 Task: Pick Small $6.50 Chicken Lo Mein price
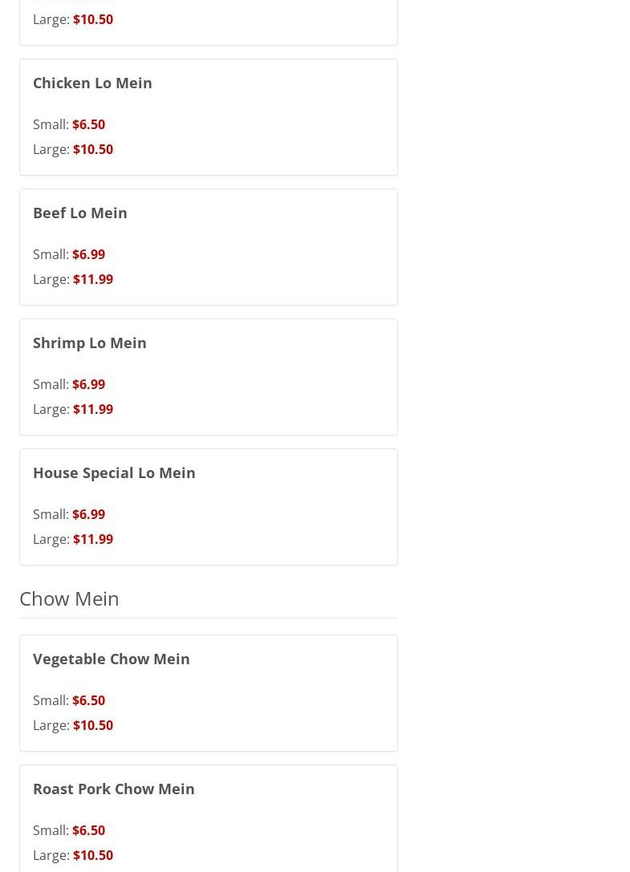[x=69, y=124]
